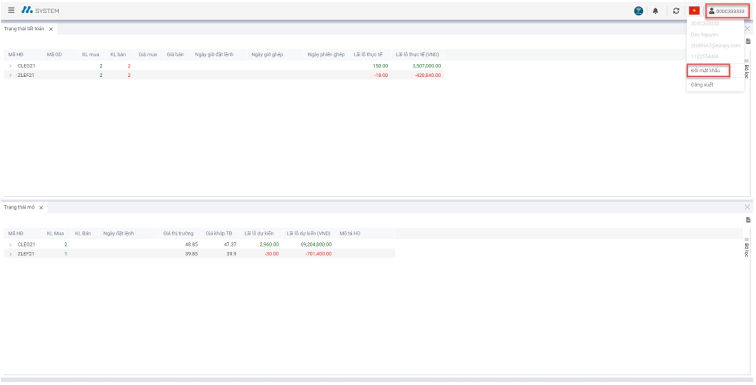Expand the ZLEF21 row in Trạng thái mở
756x385 pixels.
coord(10,254)
